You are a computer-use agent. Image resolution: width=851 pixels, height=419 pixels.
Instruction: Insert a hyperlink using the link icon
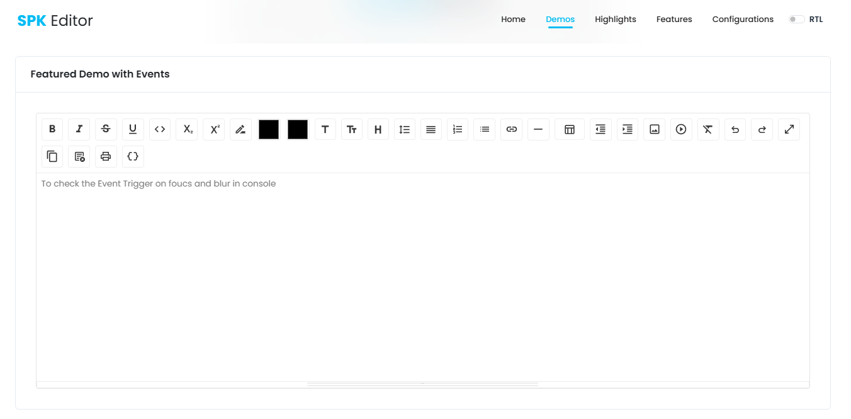[511, 129]
